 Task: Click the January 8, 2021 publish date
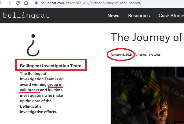point(121,55)
